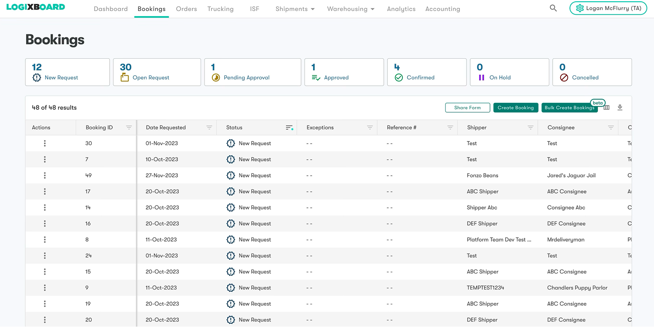The image size is (654, 327).
Task: Open Date Requested column filter
Action: 209,128
